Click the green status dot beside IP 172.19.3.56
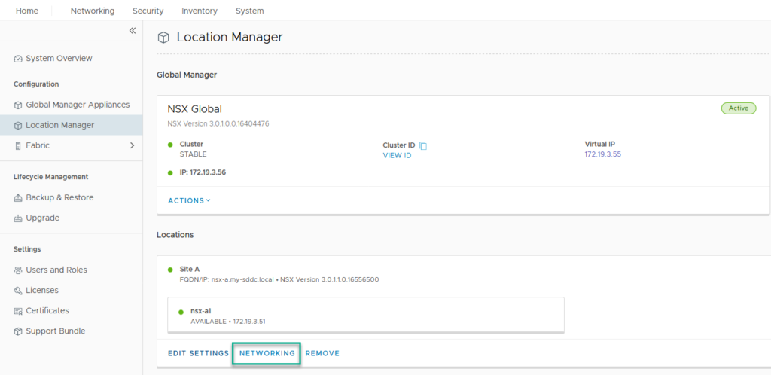 coord(171,172)
